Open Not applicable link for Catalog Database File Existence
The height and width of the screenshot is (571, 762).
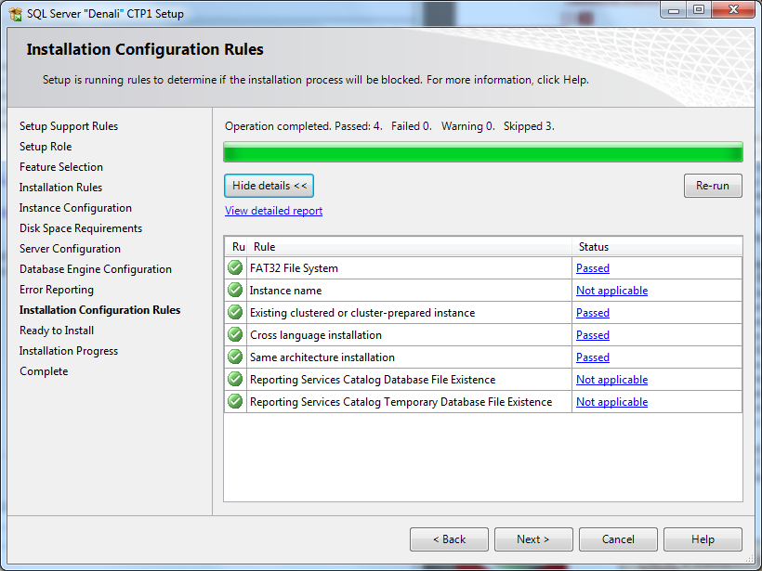click(x=611, y=380)
